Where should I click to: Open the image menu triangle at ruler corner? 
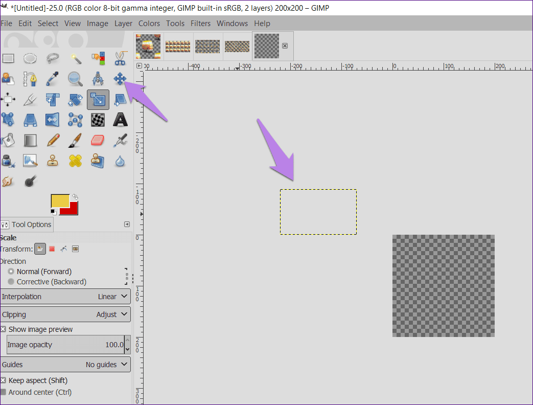tap(139, 65)
